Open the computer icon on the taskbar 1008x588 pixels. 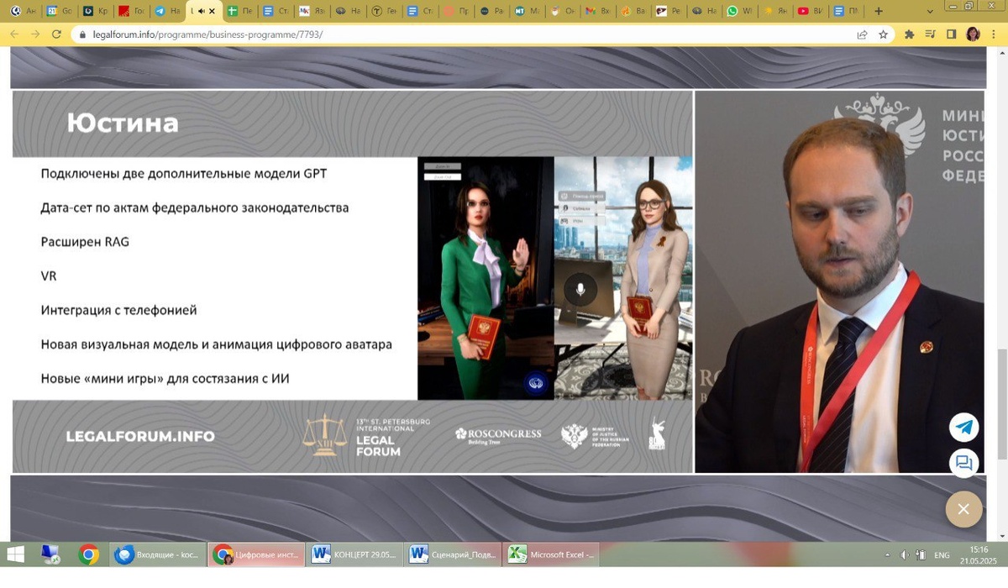50,554
